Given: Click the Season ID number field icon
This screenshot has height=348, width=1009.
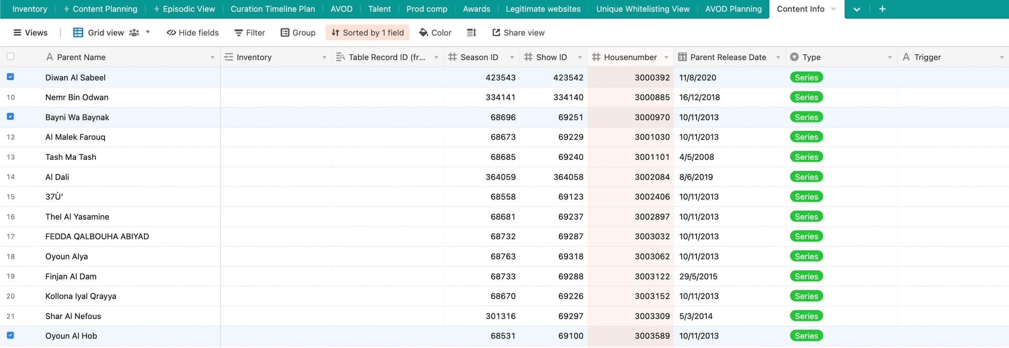Looking at the screenshot, I should (x=452, y=57).
